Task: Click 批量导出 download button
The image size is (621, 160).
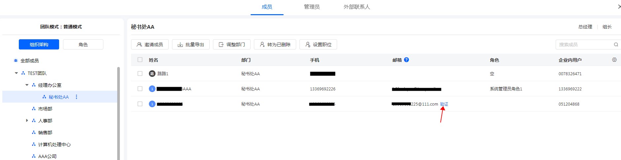Action: pos(191,45)
